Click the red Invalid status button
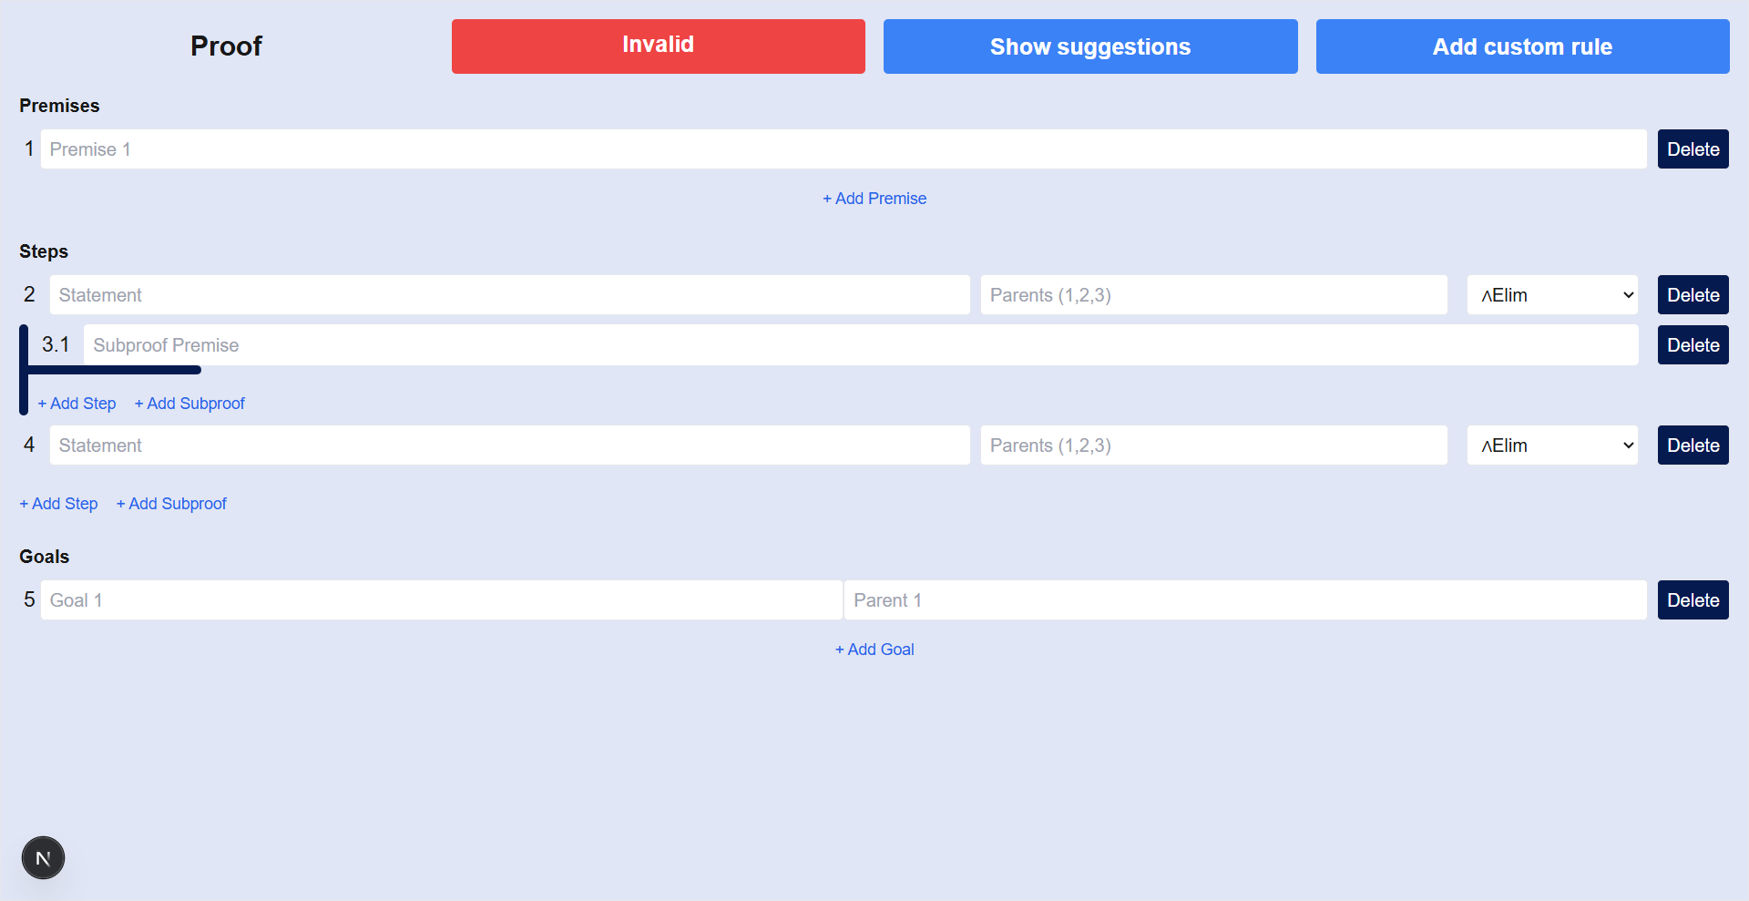The image size is (1749, 901). [658, 46]
